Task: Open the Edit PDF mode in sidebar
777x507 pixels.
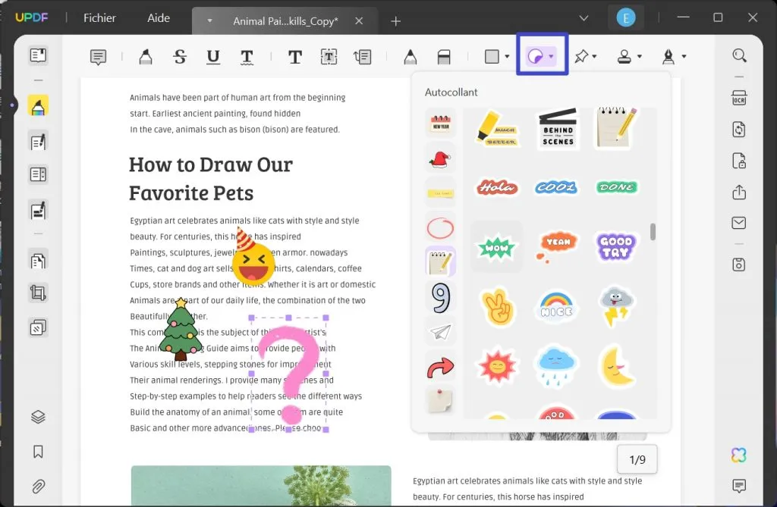Action: 38,142
